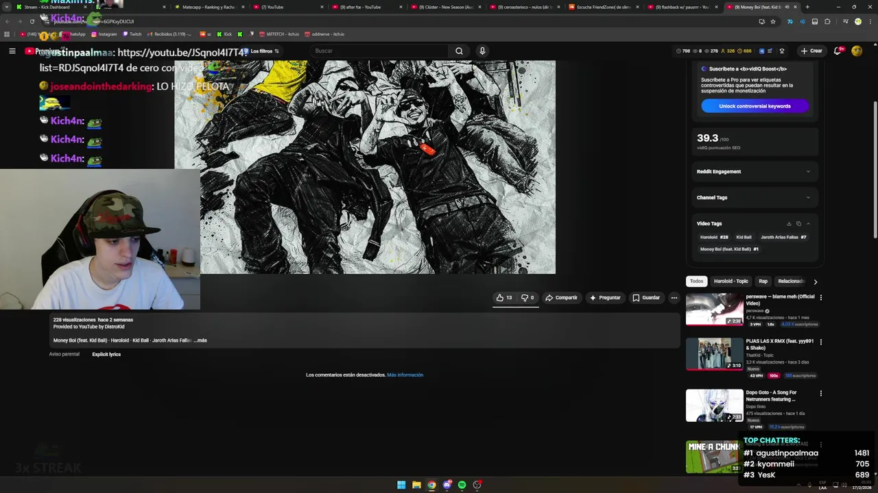The width and height of the screenshot is (878, 493).
Task: Like the video with thumbs up
Action: [504, 298]
